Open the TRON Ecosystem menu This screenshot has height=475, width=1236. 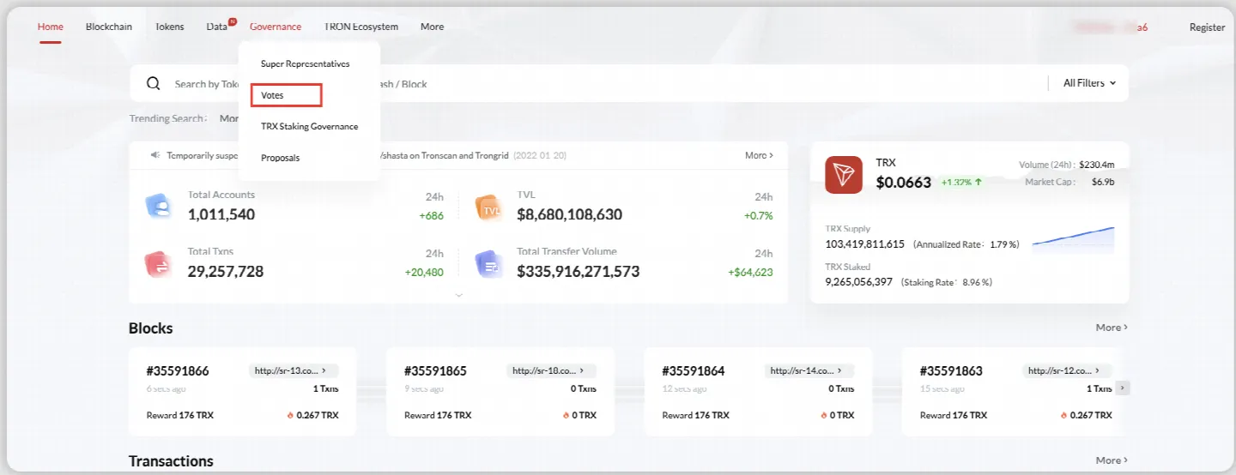click(360, 27)
